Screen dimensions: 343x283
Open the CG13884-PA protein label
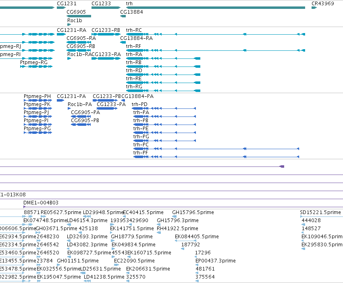tap(137, 96)
